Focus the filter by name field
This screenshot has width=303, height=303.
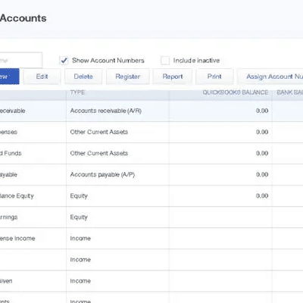pos(21,61)
